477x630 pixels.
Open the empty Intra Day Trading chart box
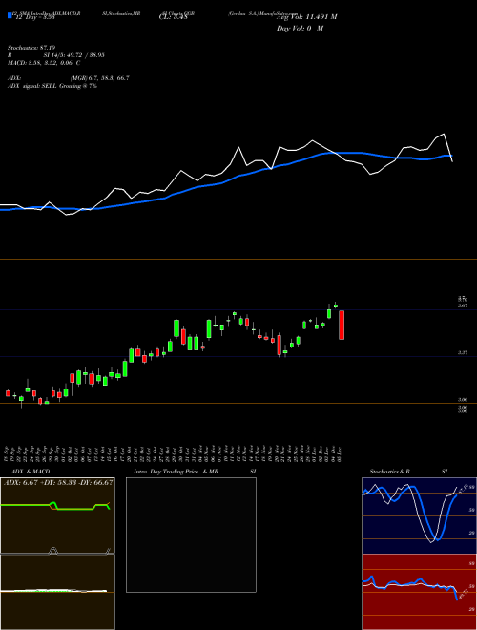[x=191, y=535]
